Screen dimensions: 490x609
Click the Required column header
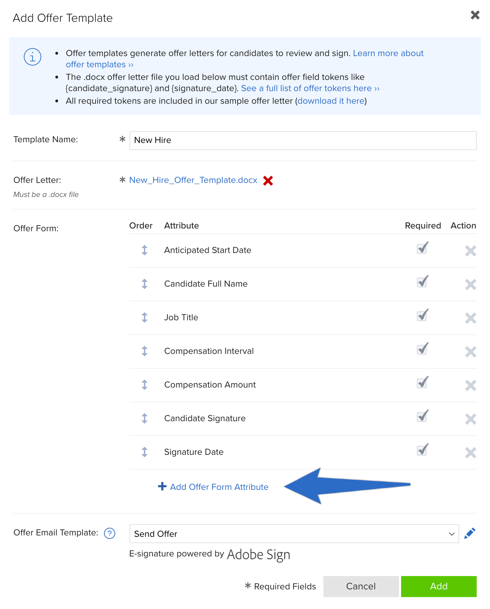tap(423, 226)
